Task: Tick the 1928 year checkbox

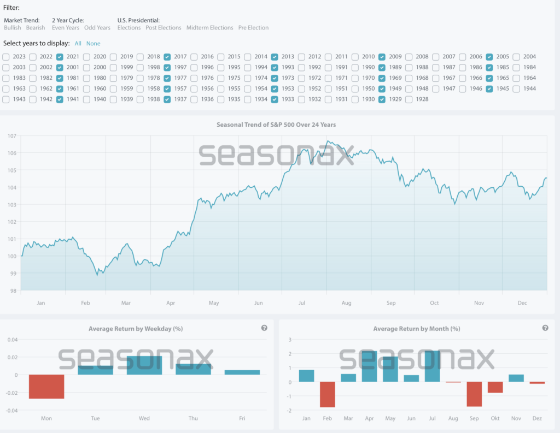Action: coord(409,99)
